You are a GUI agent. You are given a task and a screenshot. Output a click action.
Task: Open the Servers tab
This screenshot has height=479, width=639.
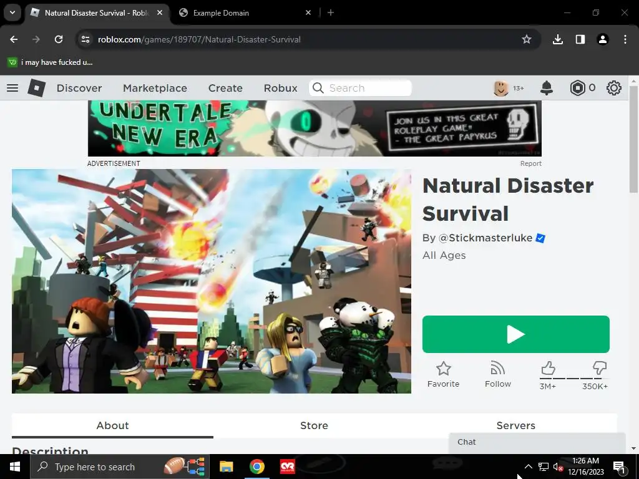pos(516,425)
